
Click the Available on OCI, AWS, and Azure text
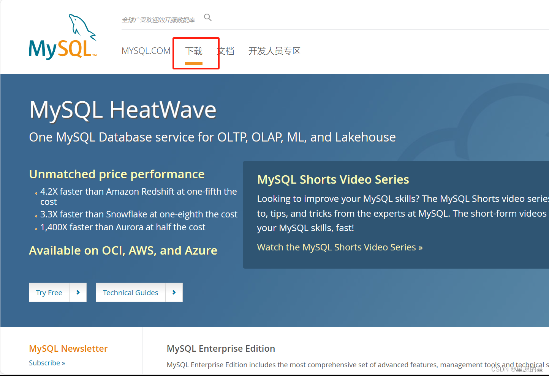pos(123,250)
